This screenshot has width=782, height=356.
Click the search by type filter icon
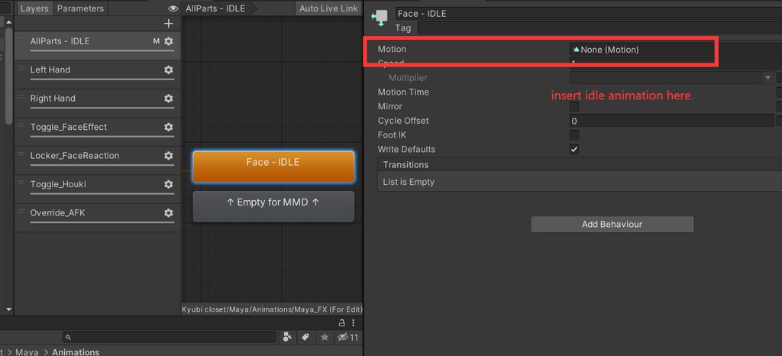(x=288, y=337)
